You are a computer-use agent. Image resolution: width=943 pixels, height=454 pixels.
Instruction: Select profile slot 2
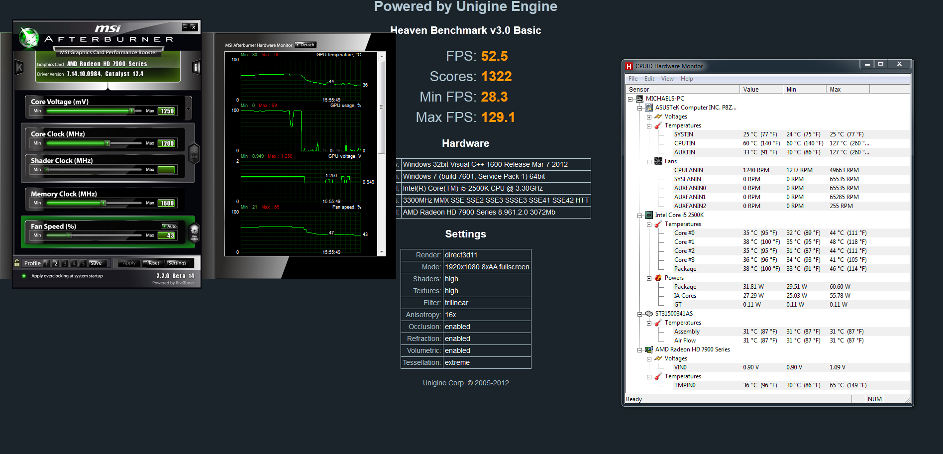[56, 263]
